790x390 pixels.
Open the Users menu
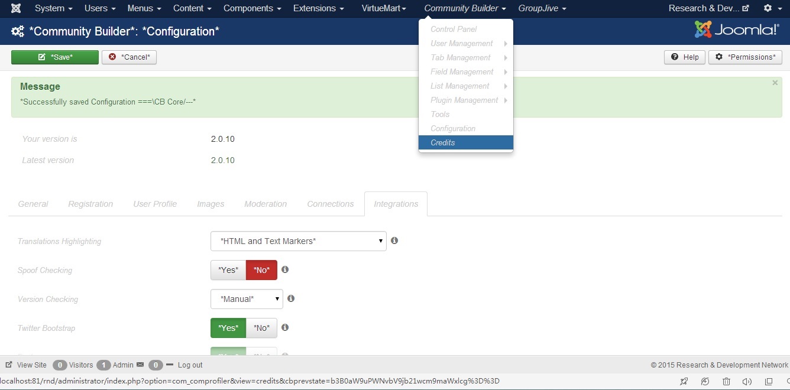tap(100, 8)
